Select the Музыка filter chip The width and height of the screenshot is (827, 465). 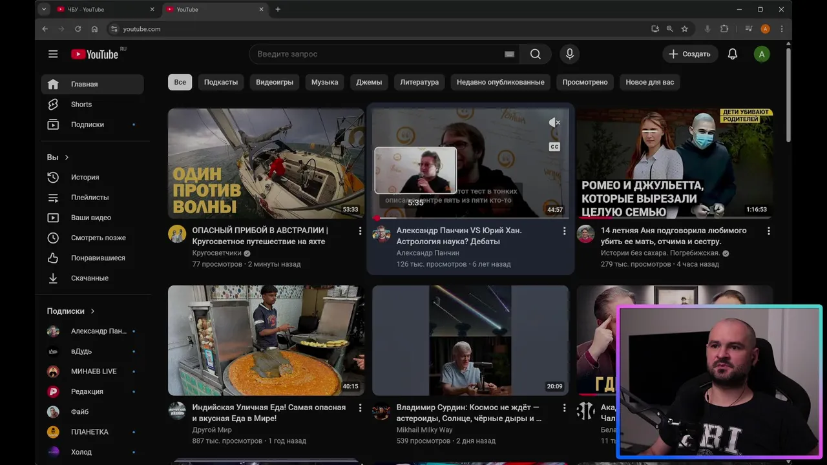point(324,82)
